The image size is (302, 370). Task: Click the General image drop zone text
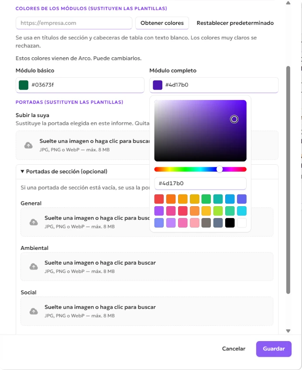pos(97,218)
